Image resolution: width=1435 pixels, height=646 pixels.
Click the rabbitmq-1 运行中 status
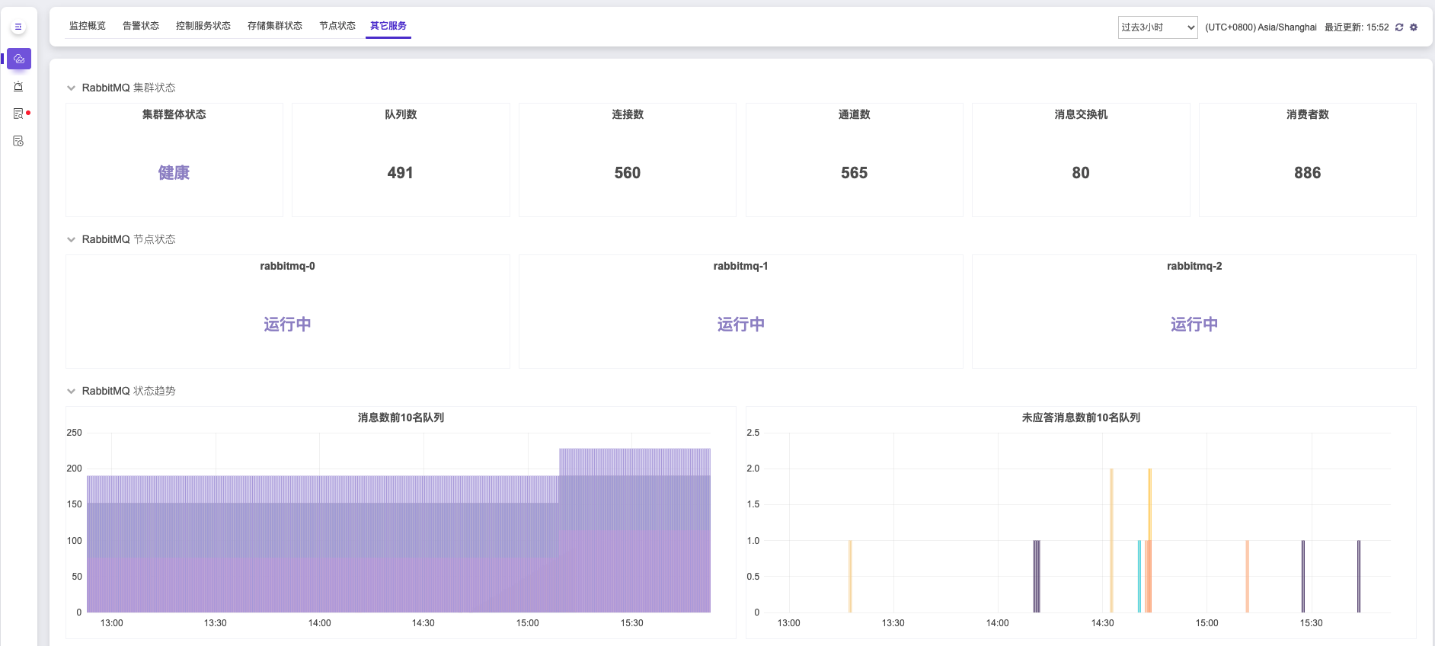point(740,325)
